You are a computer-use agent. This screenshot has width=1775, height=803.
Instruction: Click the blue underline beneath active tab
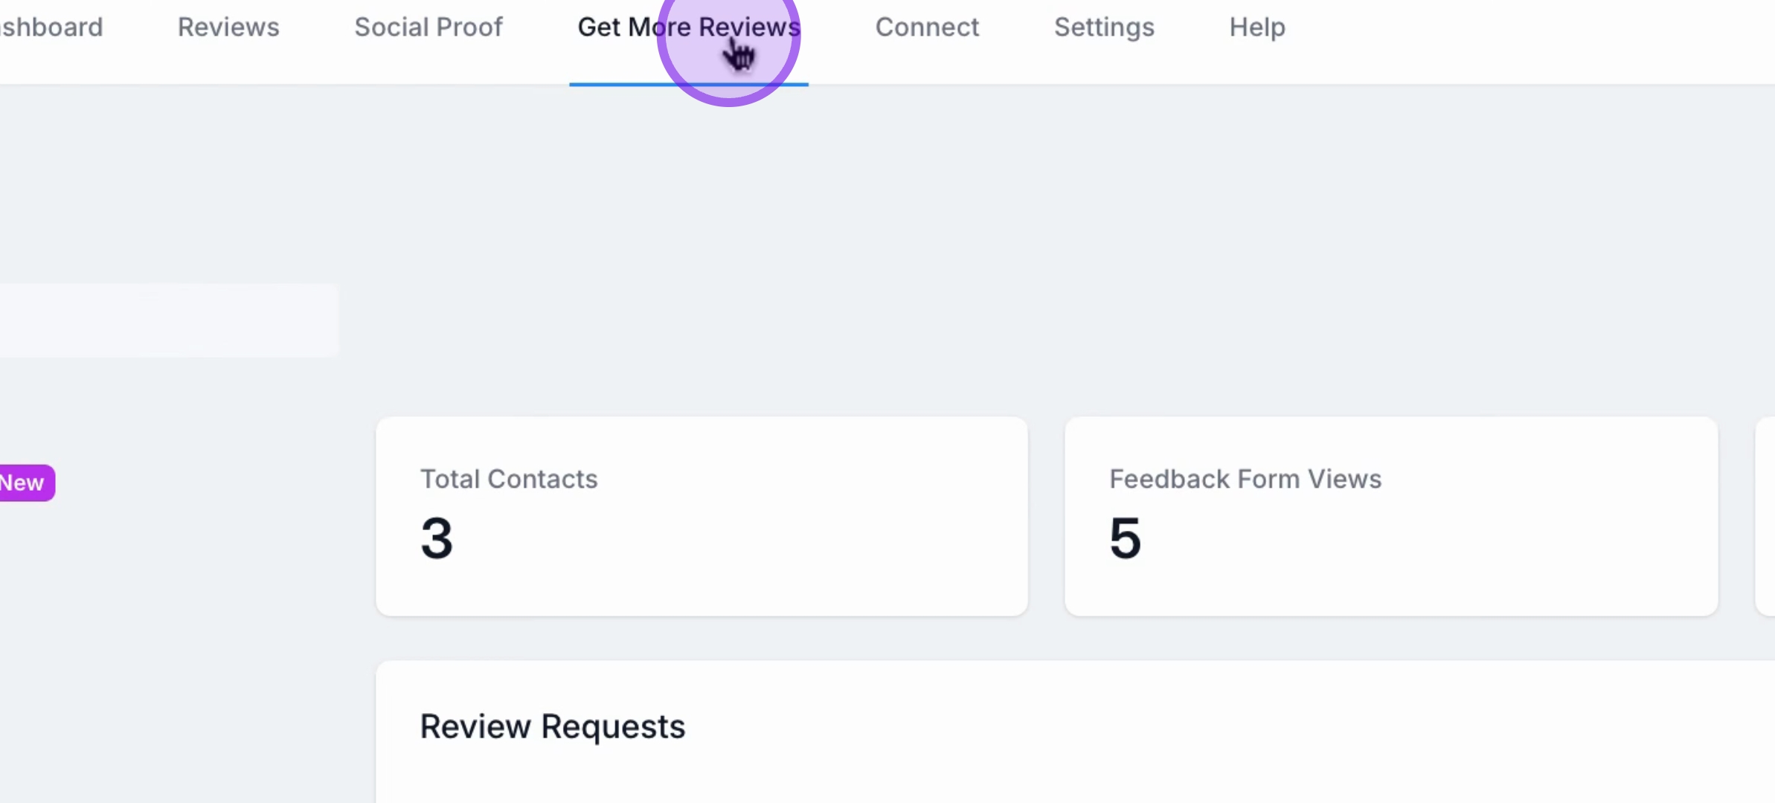click(x=689, y=85)
